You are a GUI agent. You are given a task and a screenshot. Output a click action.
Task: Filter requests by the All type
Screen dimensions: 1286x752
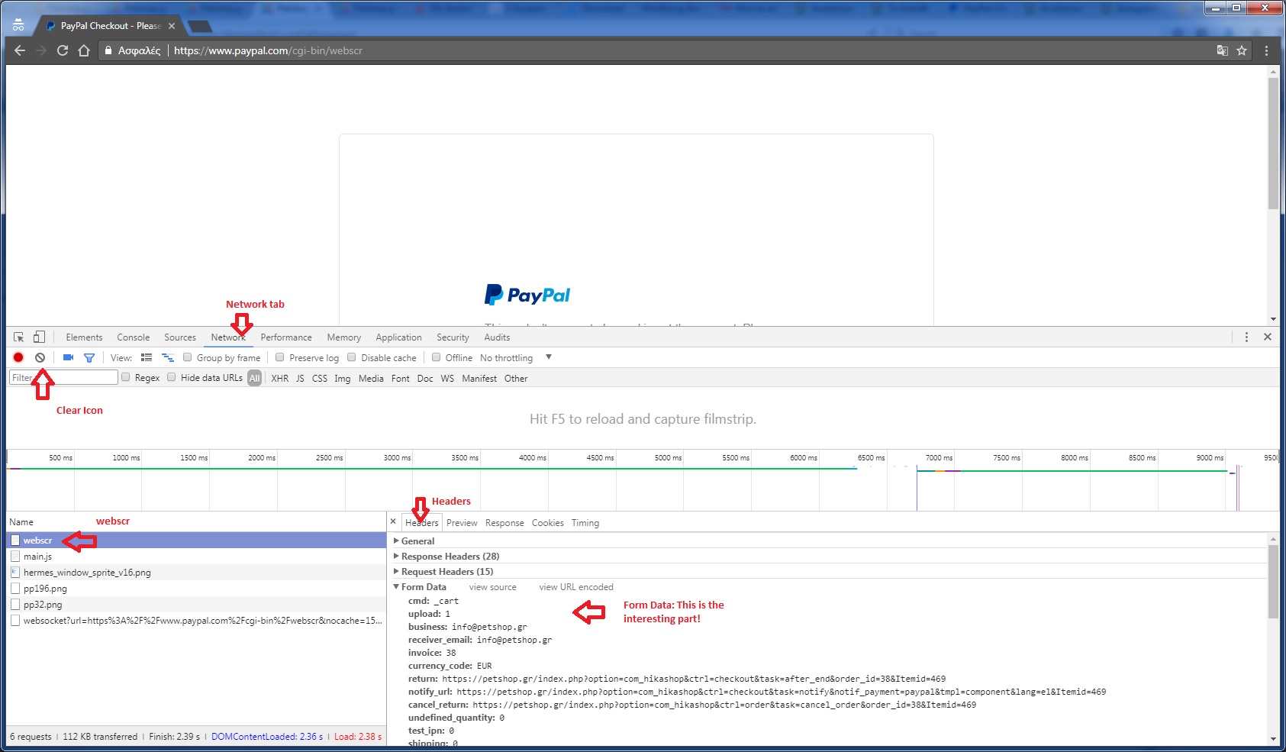[x=255, y=378]
